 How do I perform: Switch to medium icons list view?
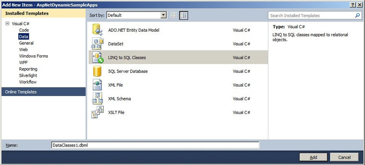[184, 15]
